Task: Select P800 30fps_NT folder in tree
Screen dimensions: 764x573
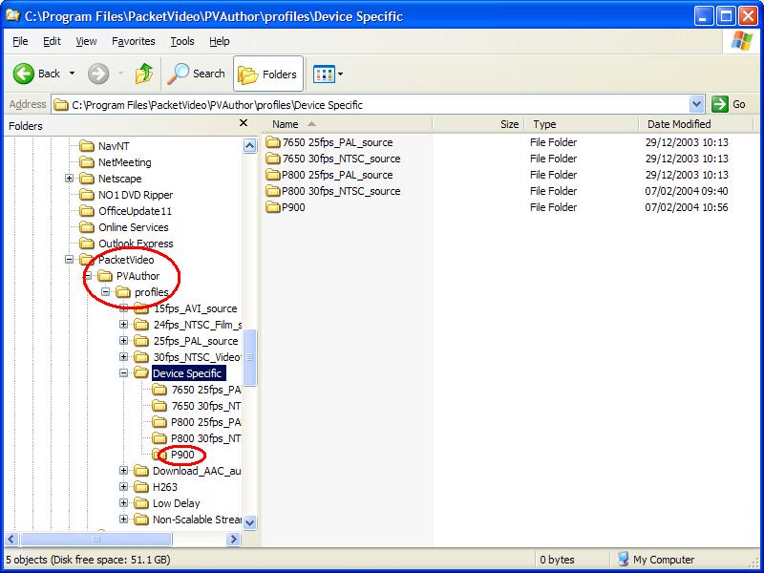Action: click(x=205, y=438)
